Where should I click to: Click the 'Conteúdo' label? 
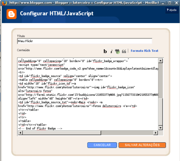23,50
